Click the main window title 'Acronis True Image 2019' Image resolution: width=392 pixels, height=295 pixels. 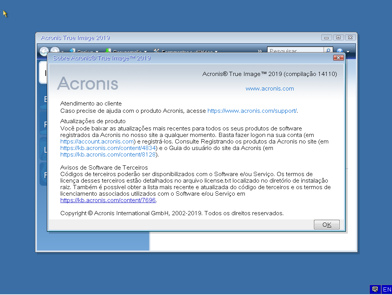75,38
